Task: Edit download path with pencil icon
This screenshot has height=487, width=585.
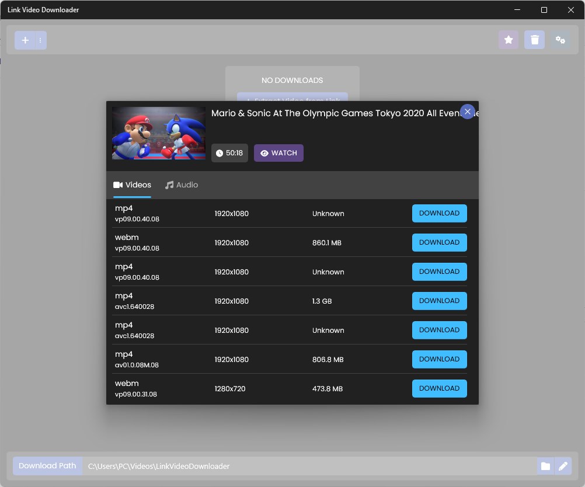Action: (x=563, y=466)
